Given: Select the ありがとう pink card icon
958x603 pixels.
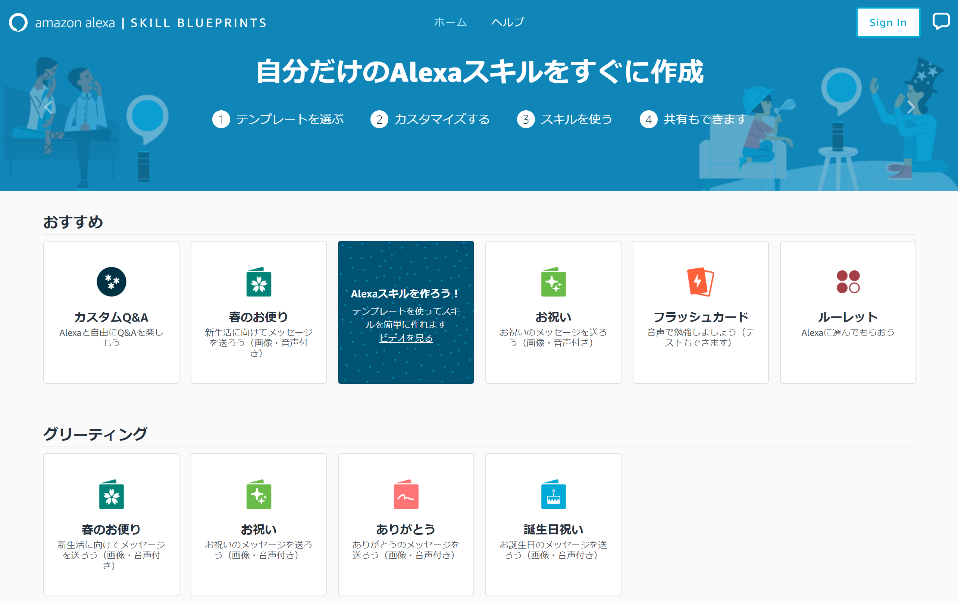Looking at the screenshot, I should tap(406, 494).
